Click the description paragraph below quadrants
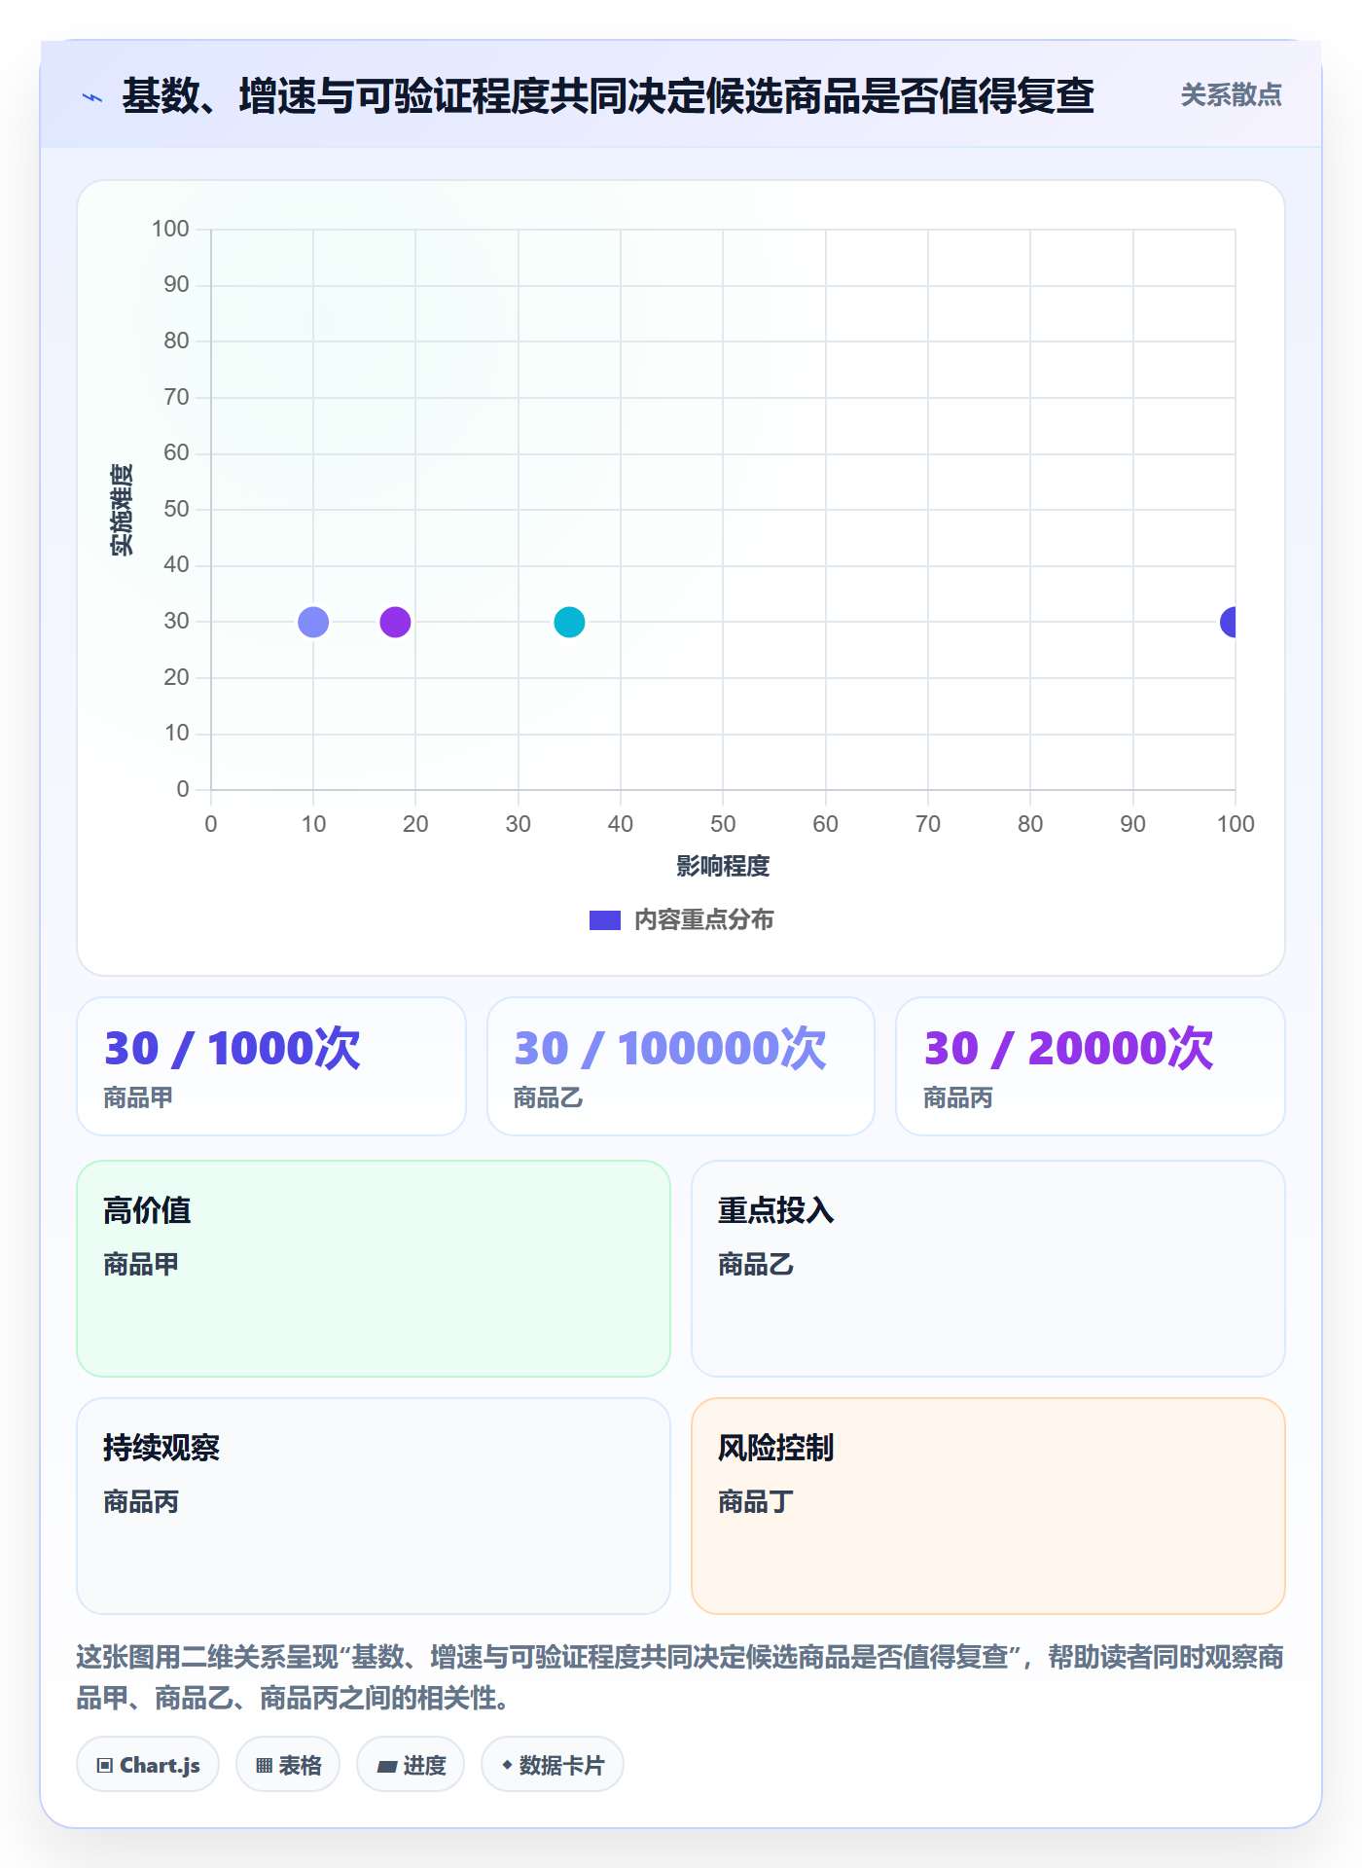Screen dimensions: 1362x1868 [x=681, y=1677]
